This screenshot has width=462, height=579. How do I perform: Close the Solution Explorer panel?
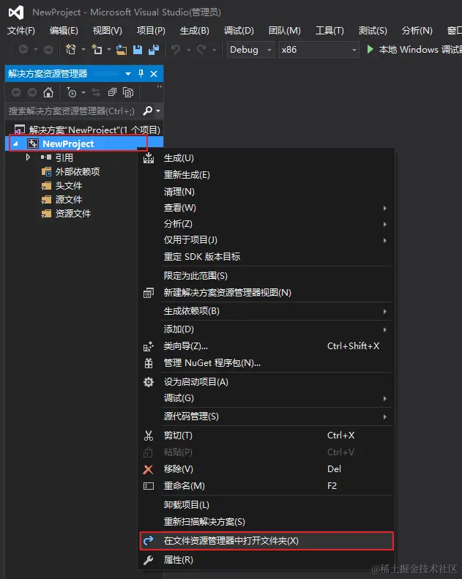click(154, 74)
